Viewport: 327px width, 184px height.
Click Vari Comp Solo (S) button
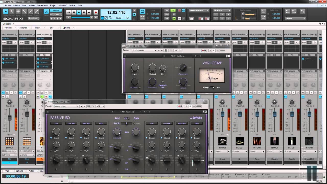click(x=210, y=50)
